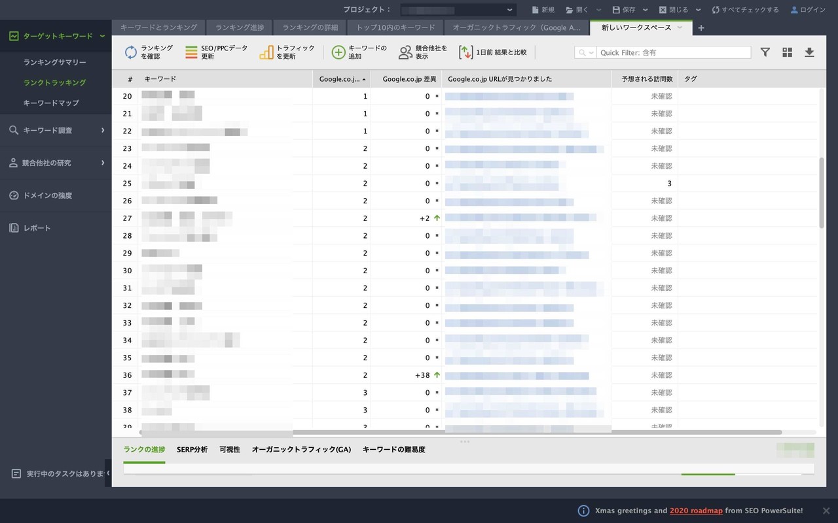Click the トラフィックを更新 bar chart icon

tap(266, 52)
